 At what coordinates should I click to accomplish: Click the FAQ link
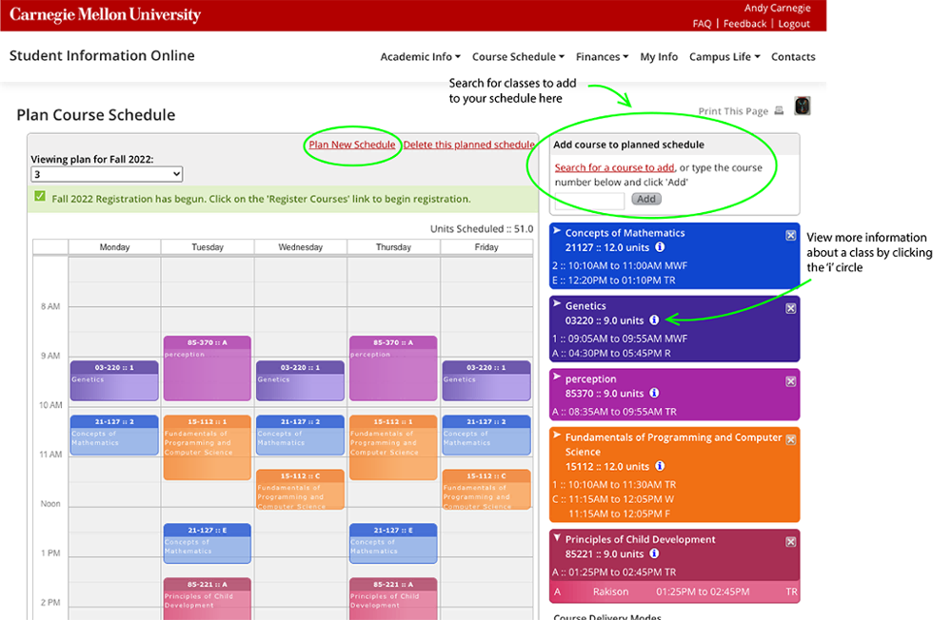tap(702, 24)
